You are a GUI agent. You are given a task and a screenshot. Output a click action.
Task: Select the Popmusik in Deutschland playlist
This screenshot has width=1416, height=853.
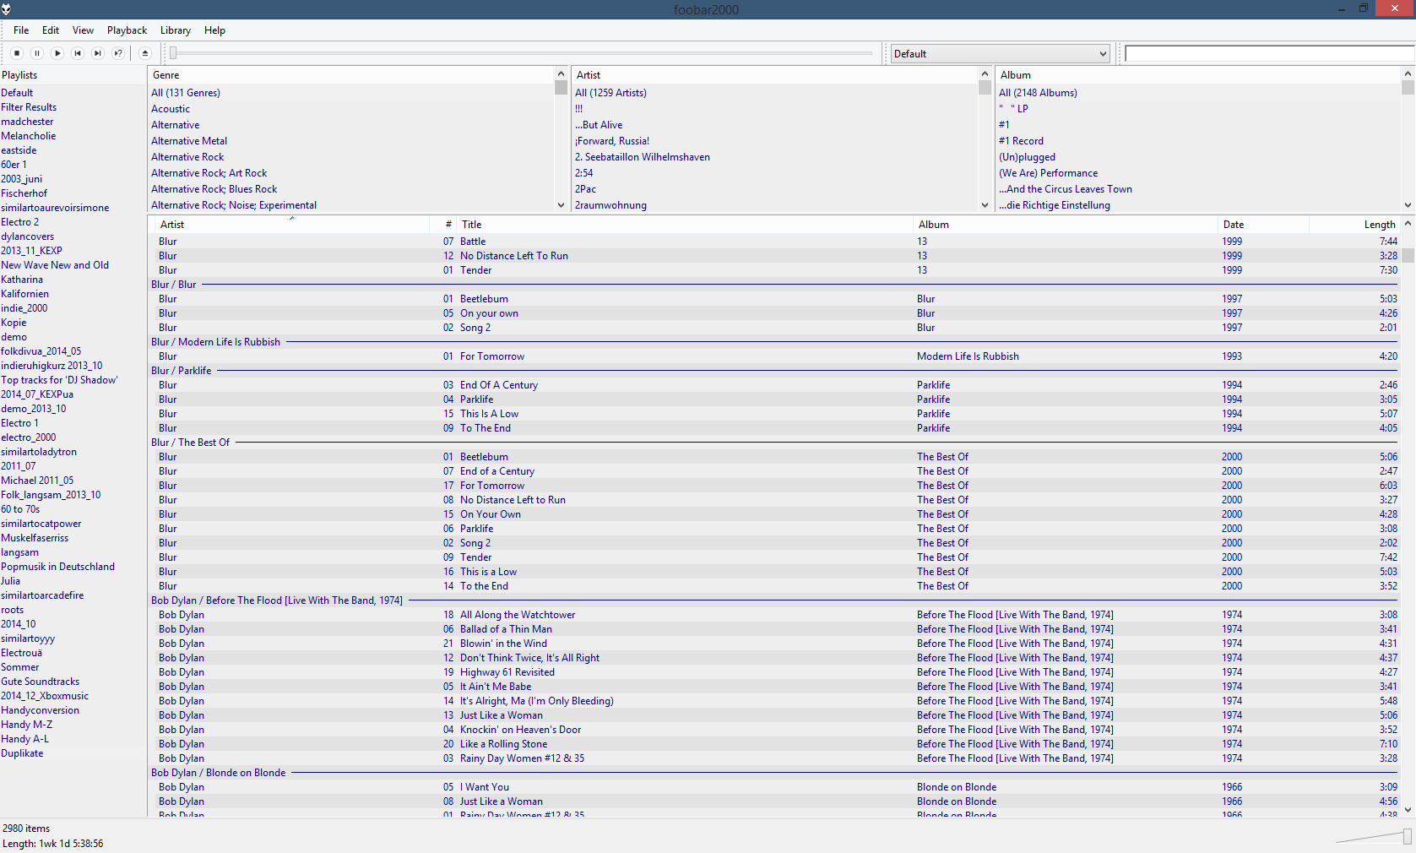[x=57, y=567]
